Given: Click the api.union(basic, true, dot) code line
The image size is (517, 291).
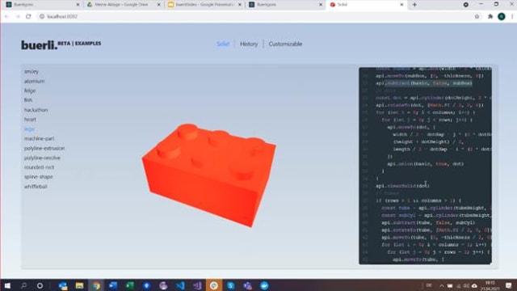Looking at the screenshot, I should (426, 163).
